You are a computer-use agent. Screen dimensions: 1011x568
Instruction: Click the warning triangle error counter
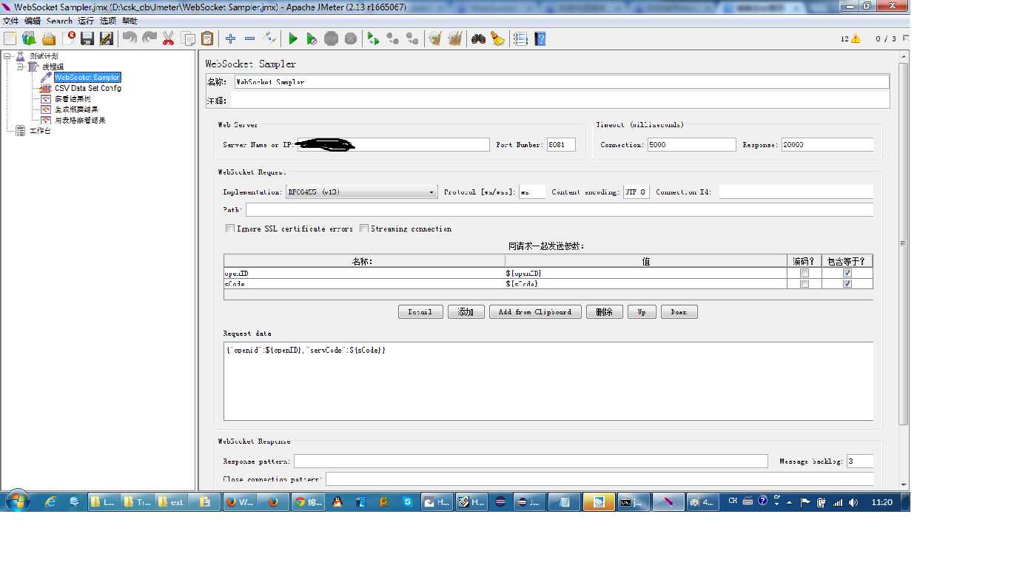tap(856, 38)
